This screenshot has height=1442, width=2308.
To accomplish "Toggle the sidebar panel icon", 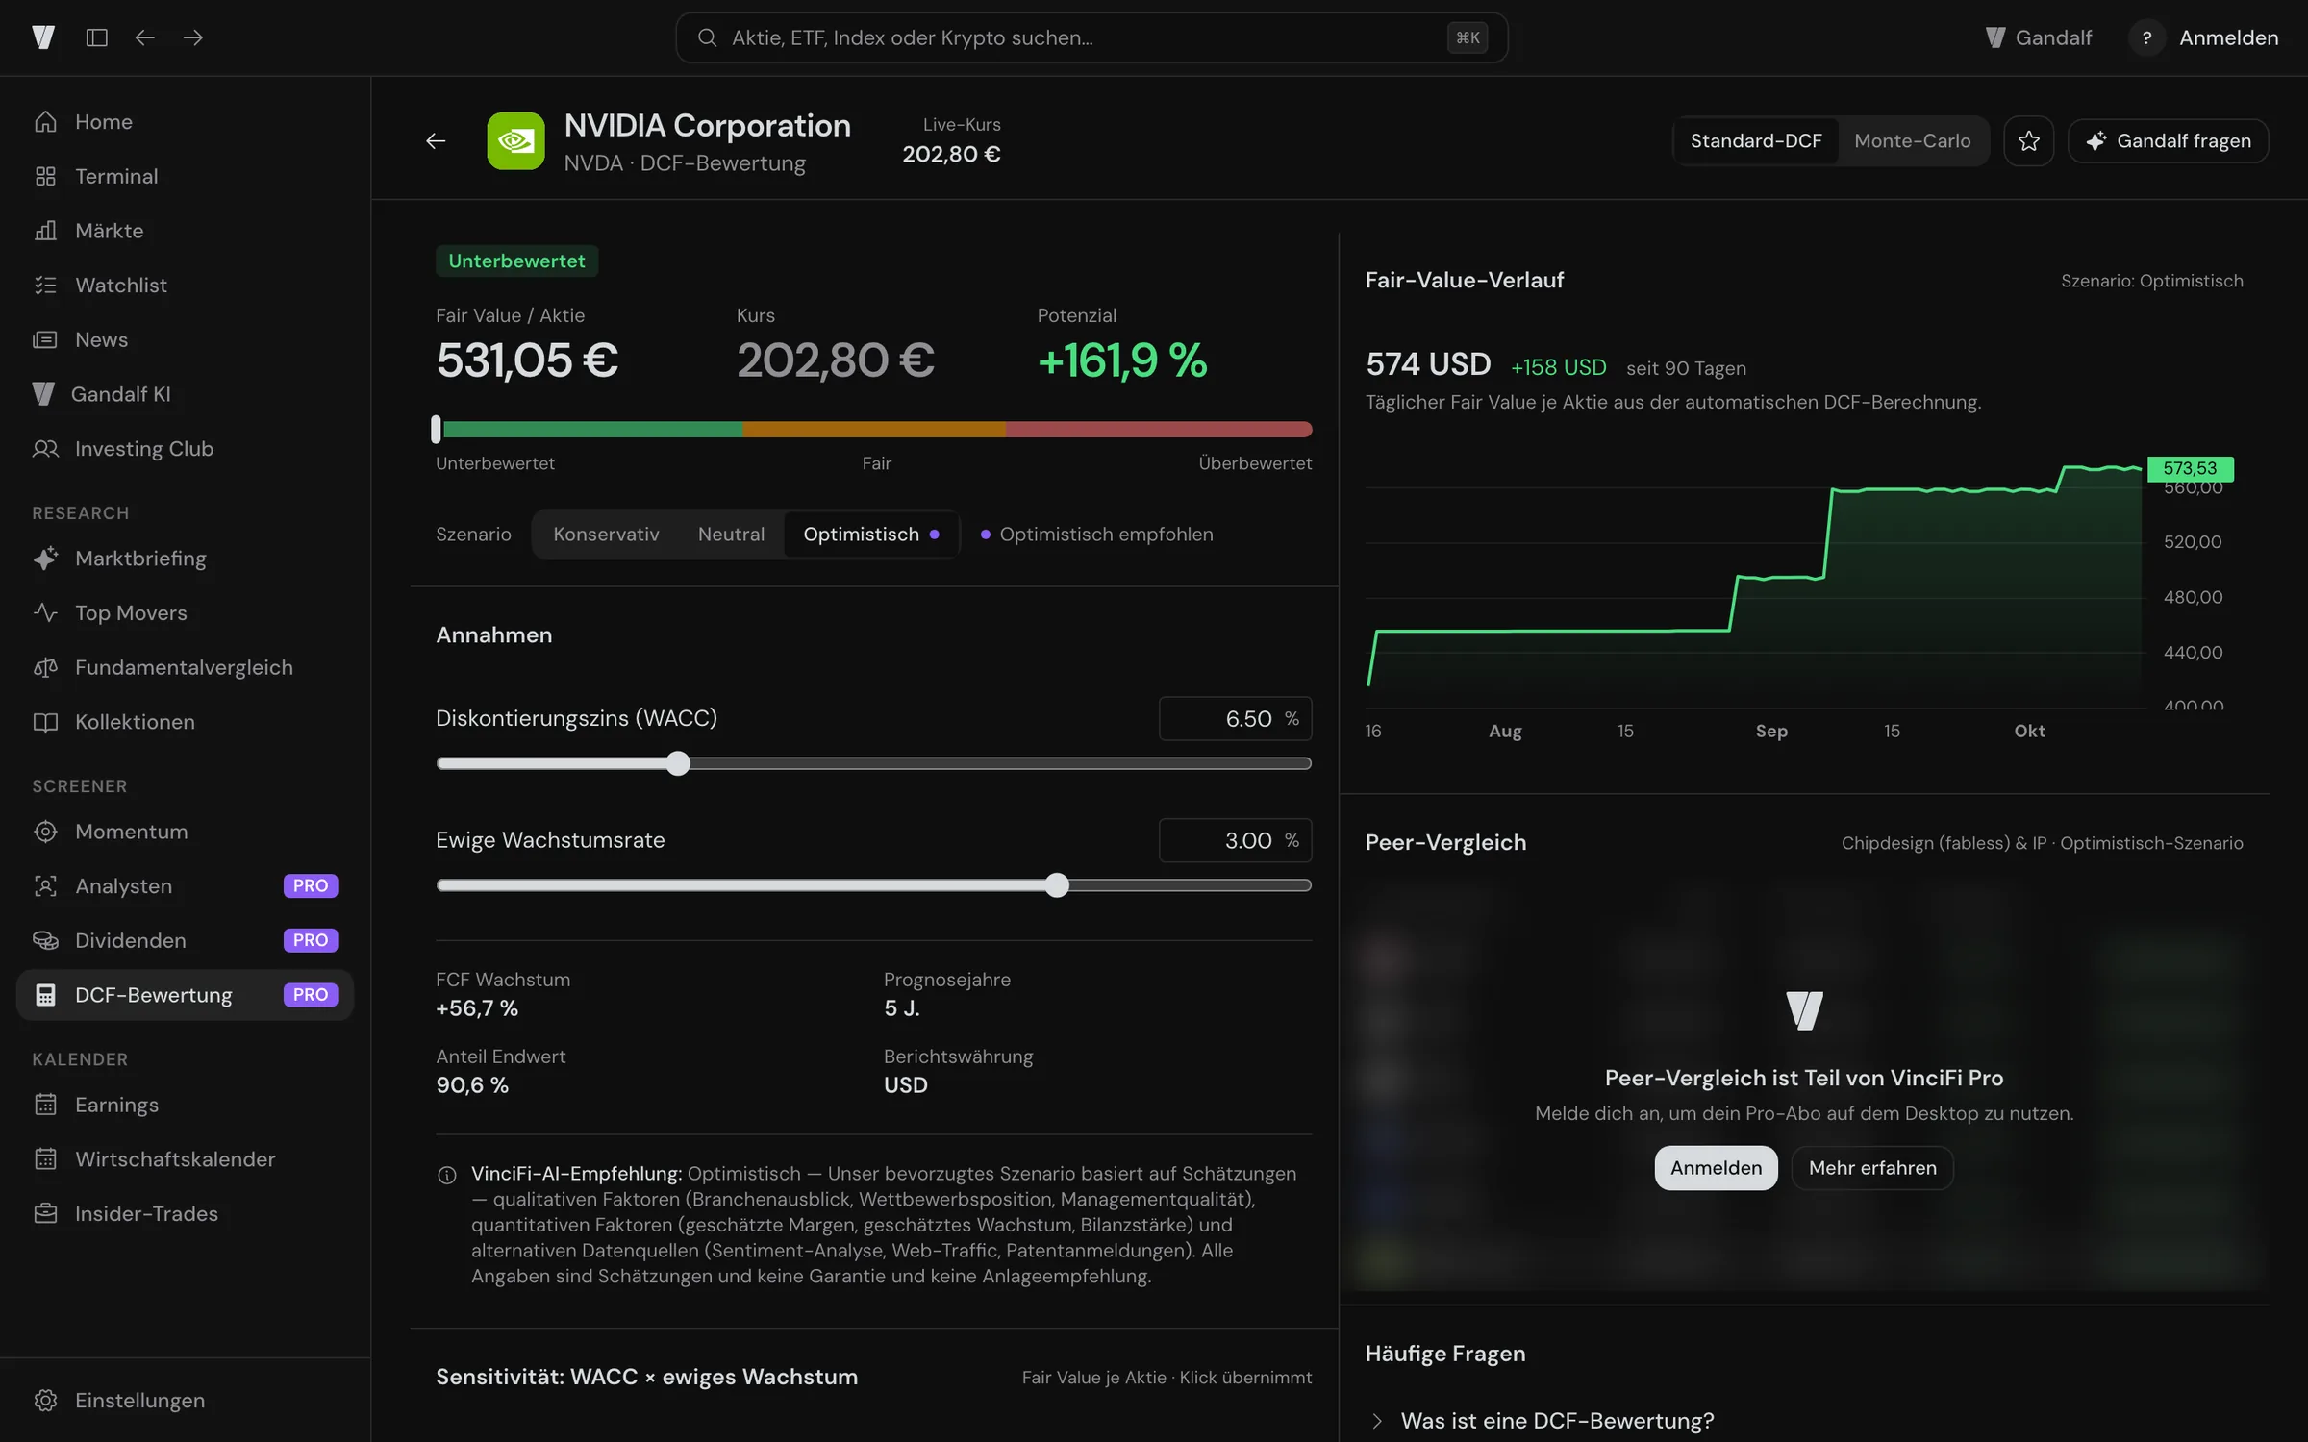I will click(x=96, y=37).
